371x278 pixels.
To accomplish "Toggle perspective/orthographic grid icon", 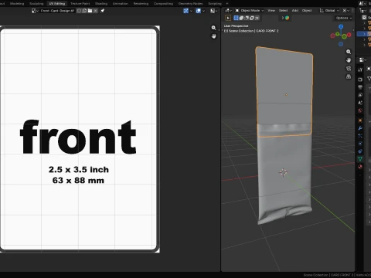I will 349,76.
